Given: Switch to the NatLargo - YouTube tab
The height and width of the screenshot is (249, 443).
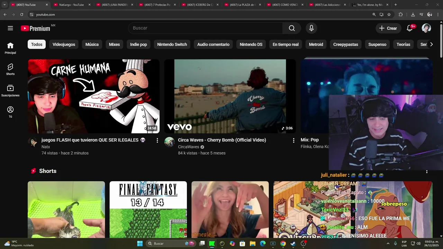Looking at the screenshot, I should coord(71,5).
